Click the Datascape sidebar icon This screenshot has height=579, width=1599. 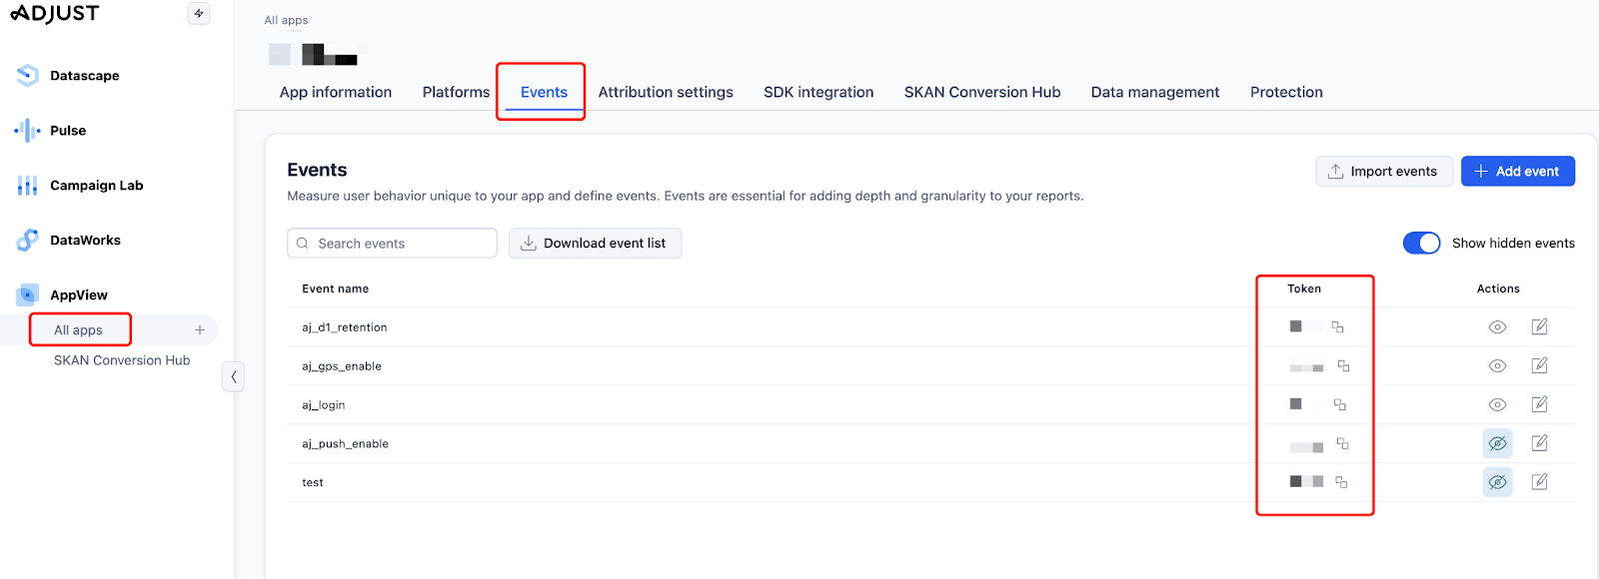click(x=28, y=75)
